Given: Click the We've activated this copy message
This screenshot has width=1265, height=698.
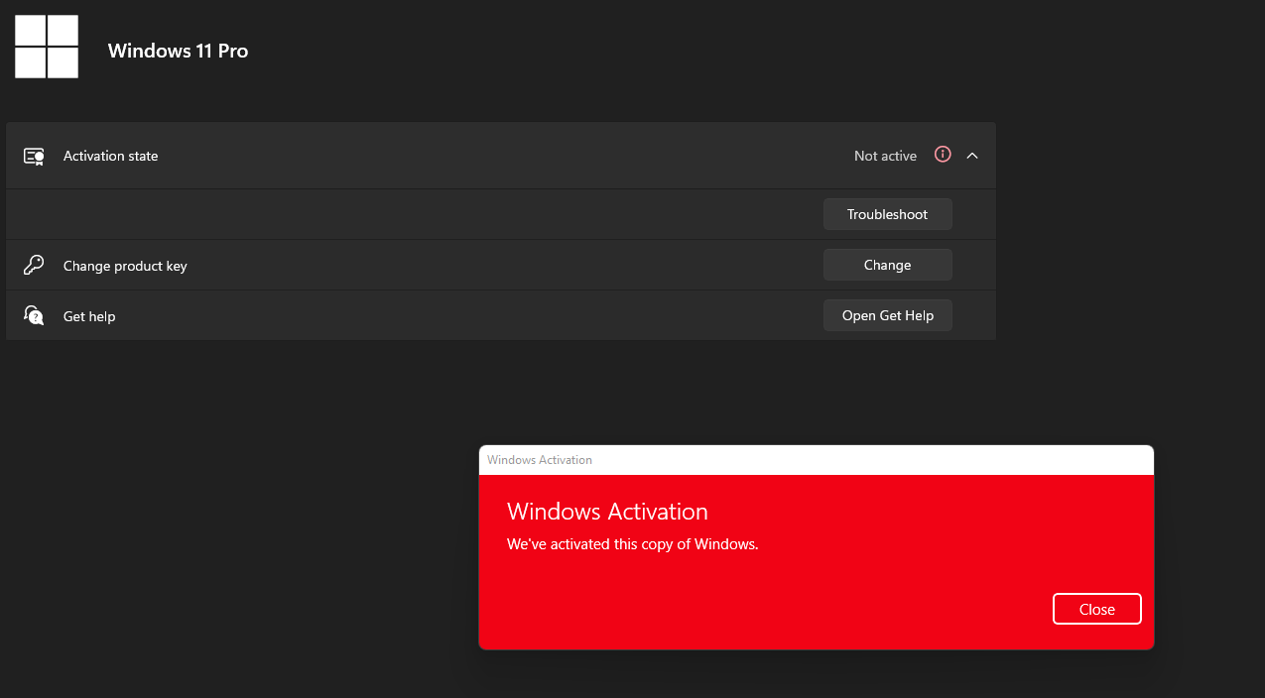Looking at the screenshot, I should (x=633, y=544).
